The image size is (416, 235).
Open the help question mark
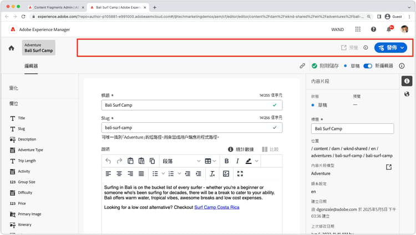click(373, 29)
